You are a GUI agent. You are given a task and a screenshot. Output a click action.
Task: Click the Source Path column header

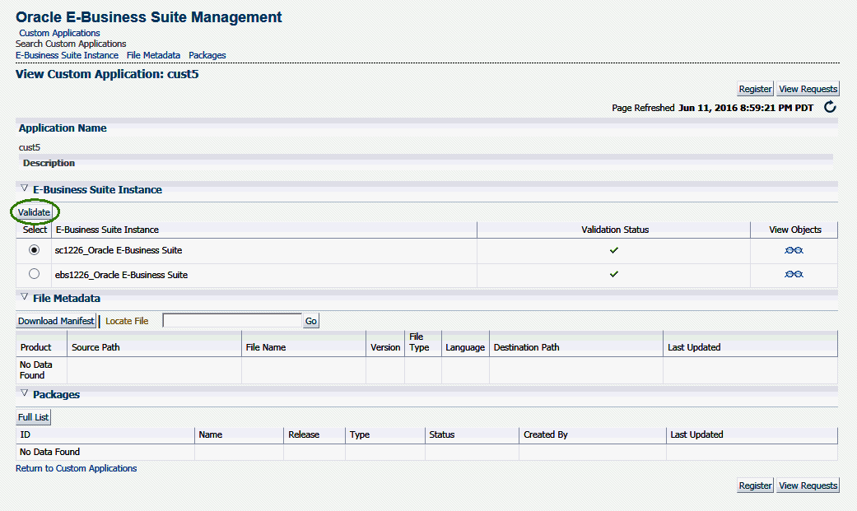95,347
